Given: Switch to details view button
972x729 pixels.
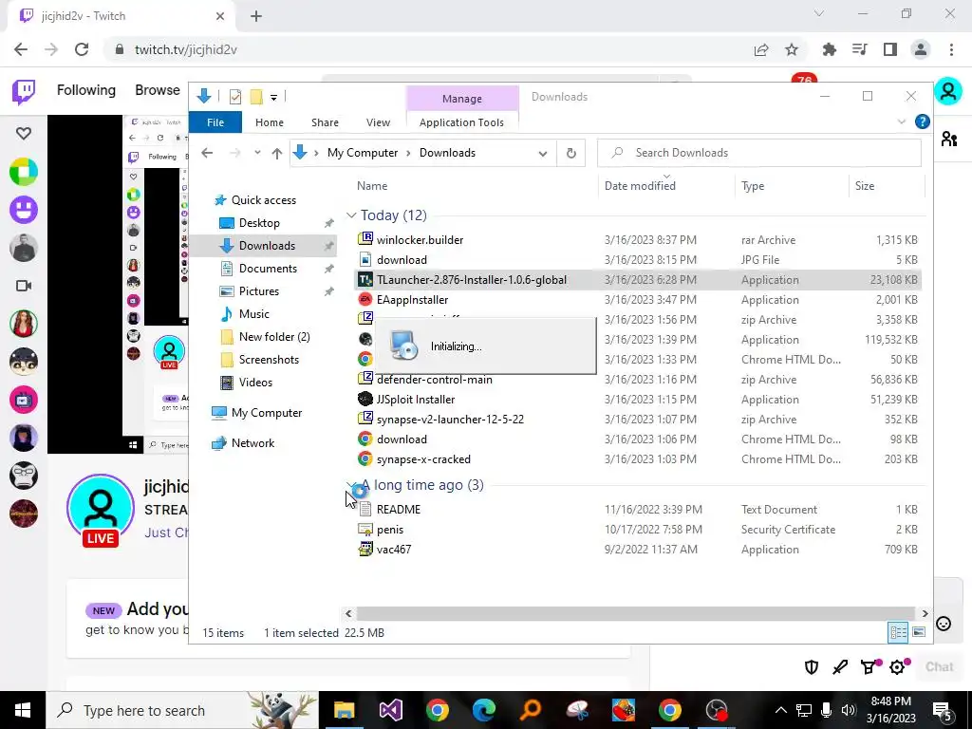Looking at the screenshot, I should 898,631.
